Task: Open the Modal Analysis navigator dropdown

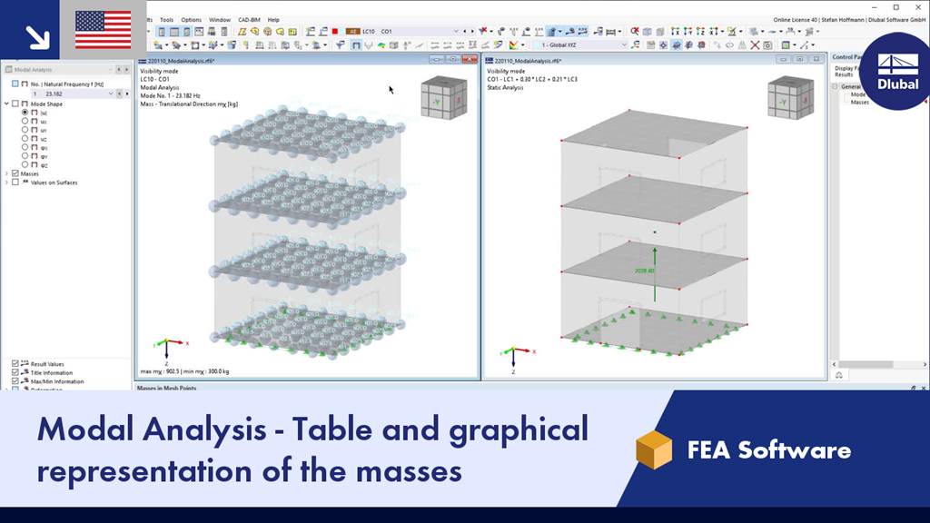Action: (x=110, y=69)
